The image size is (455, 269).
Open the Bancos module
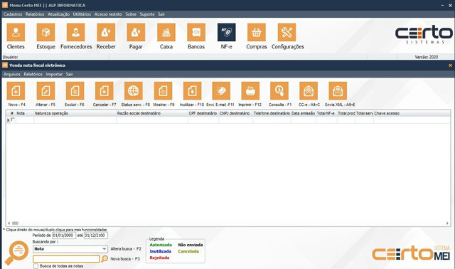(196, 32)
